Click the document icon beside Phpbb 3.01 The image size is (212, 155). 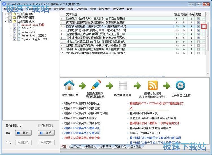point(19,36)
